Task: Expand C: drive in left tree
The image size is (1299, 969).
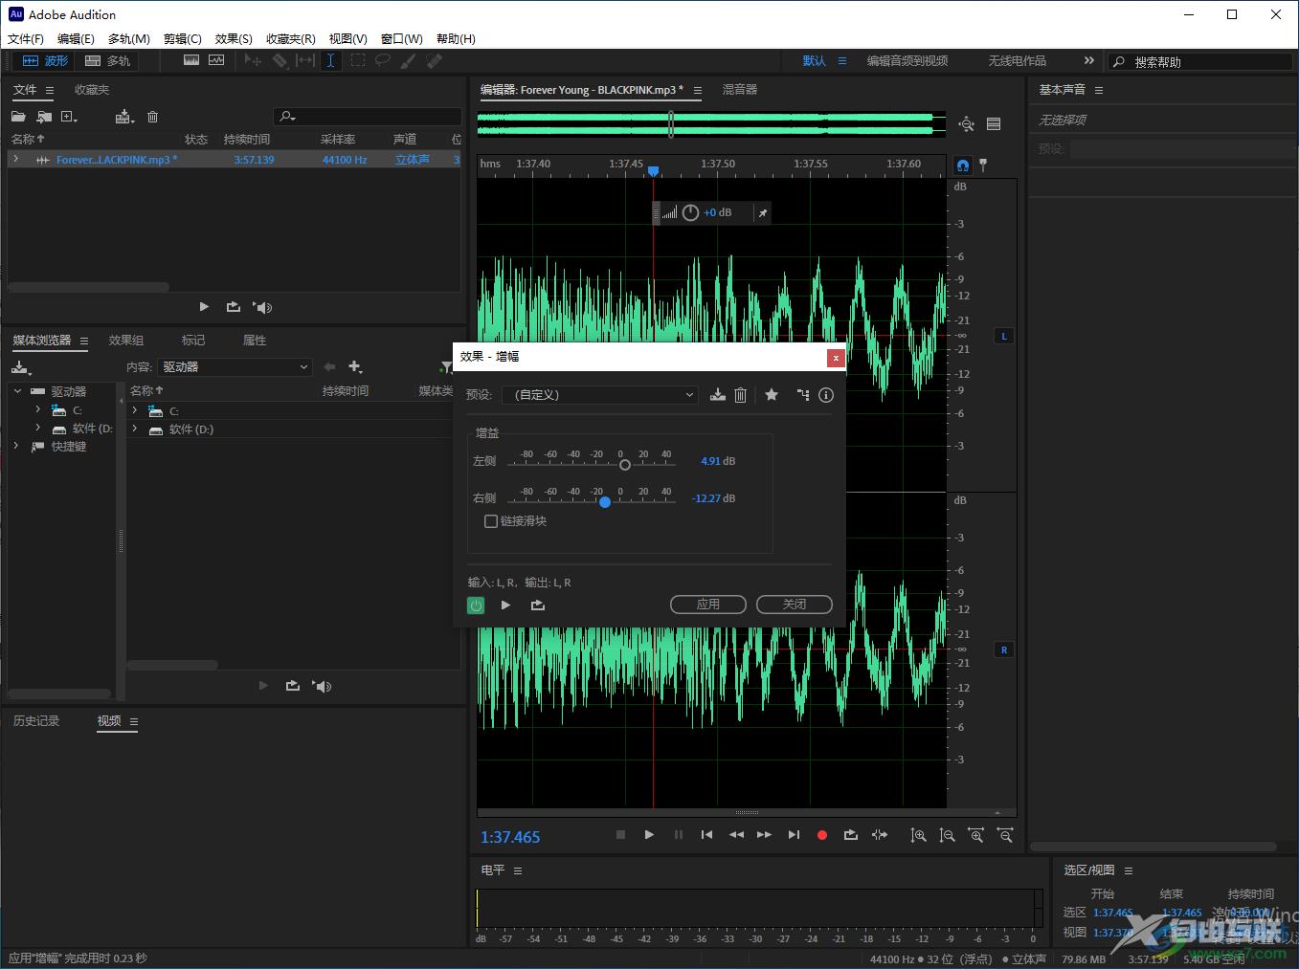Action: pyautogui.click(x=38, y=409)
